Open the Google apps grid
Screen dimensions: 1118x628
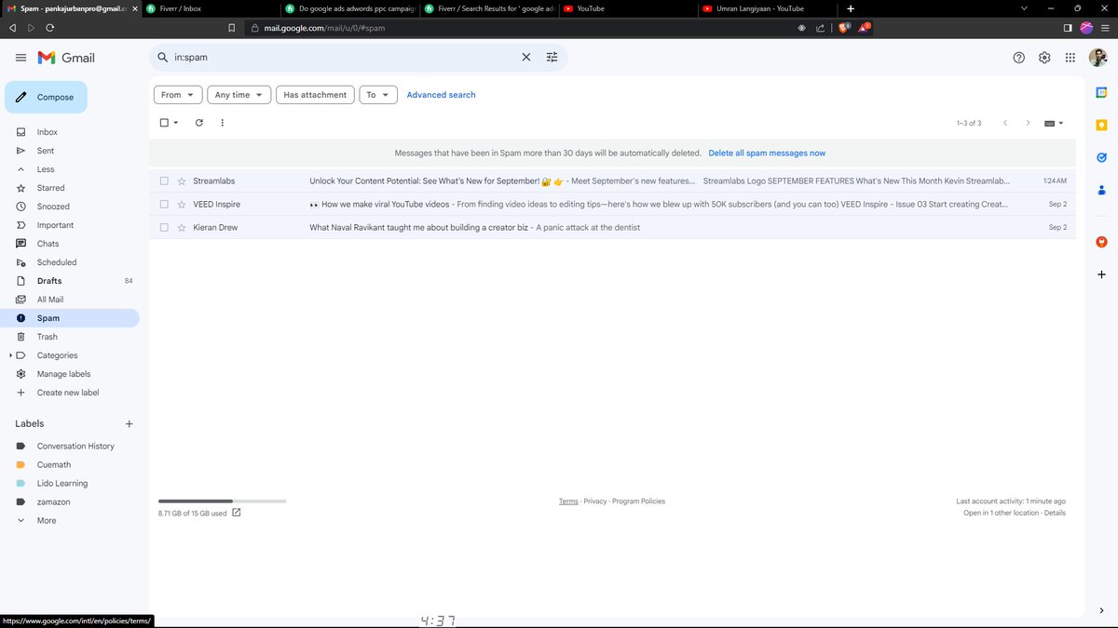(1070, 58)
